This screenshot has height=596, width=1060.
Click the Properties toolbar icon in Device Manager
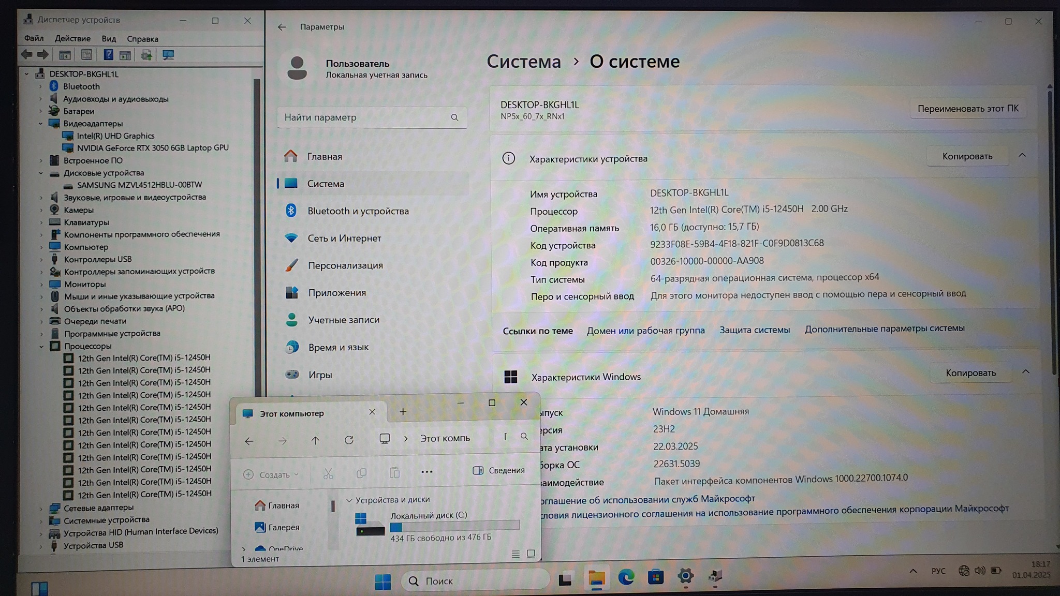86,55
